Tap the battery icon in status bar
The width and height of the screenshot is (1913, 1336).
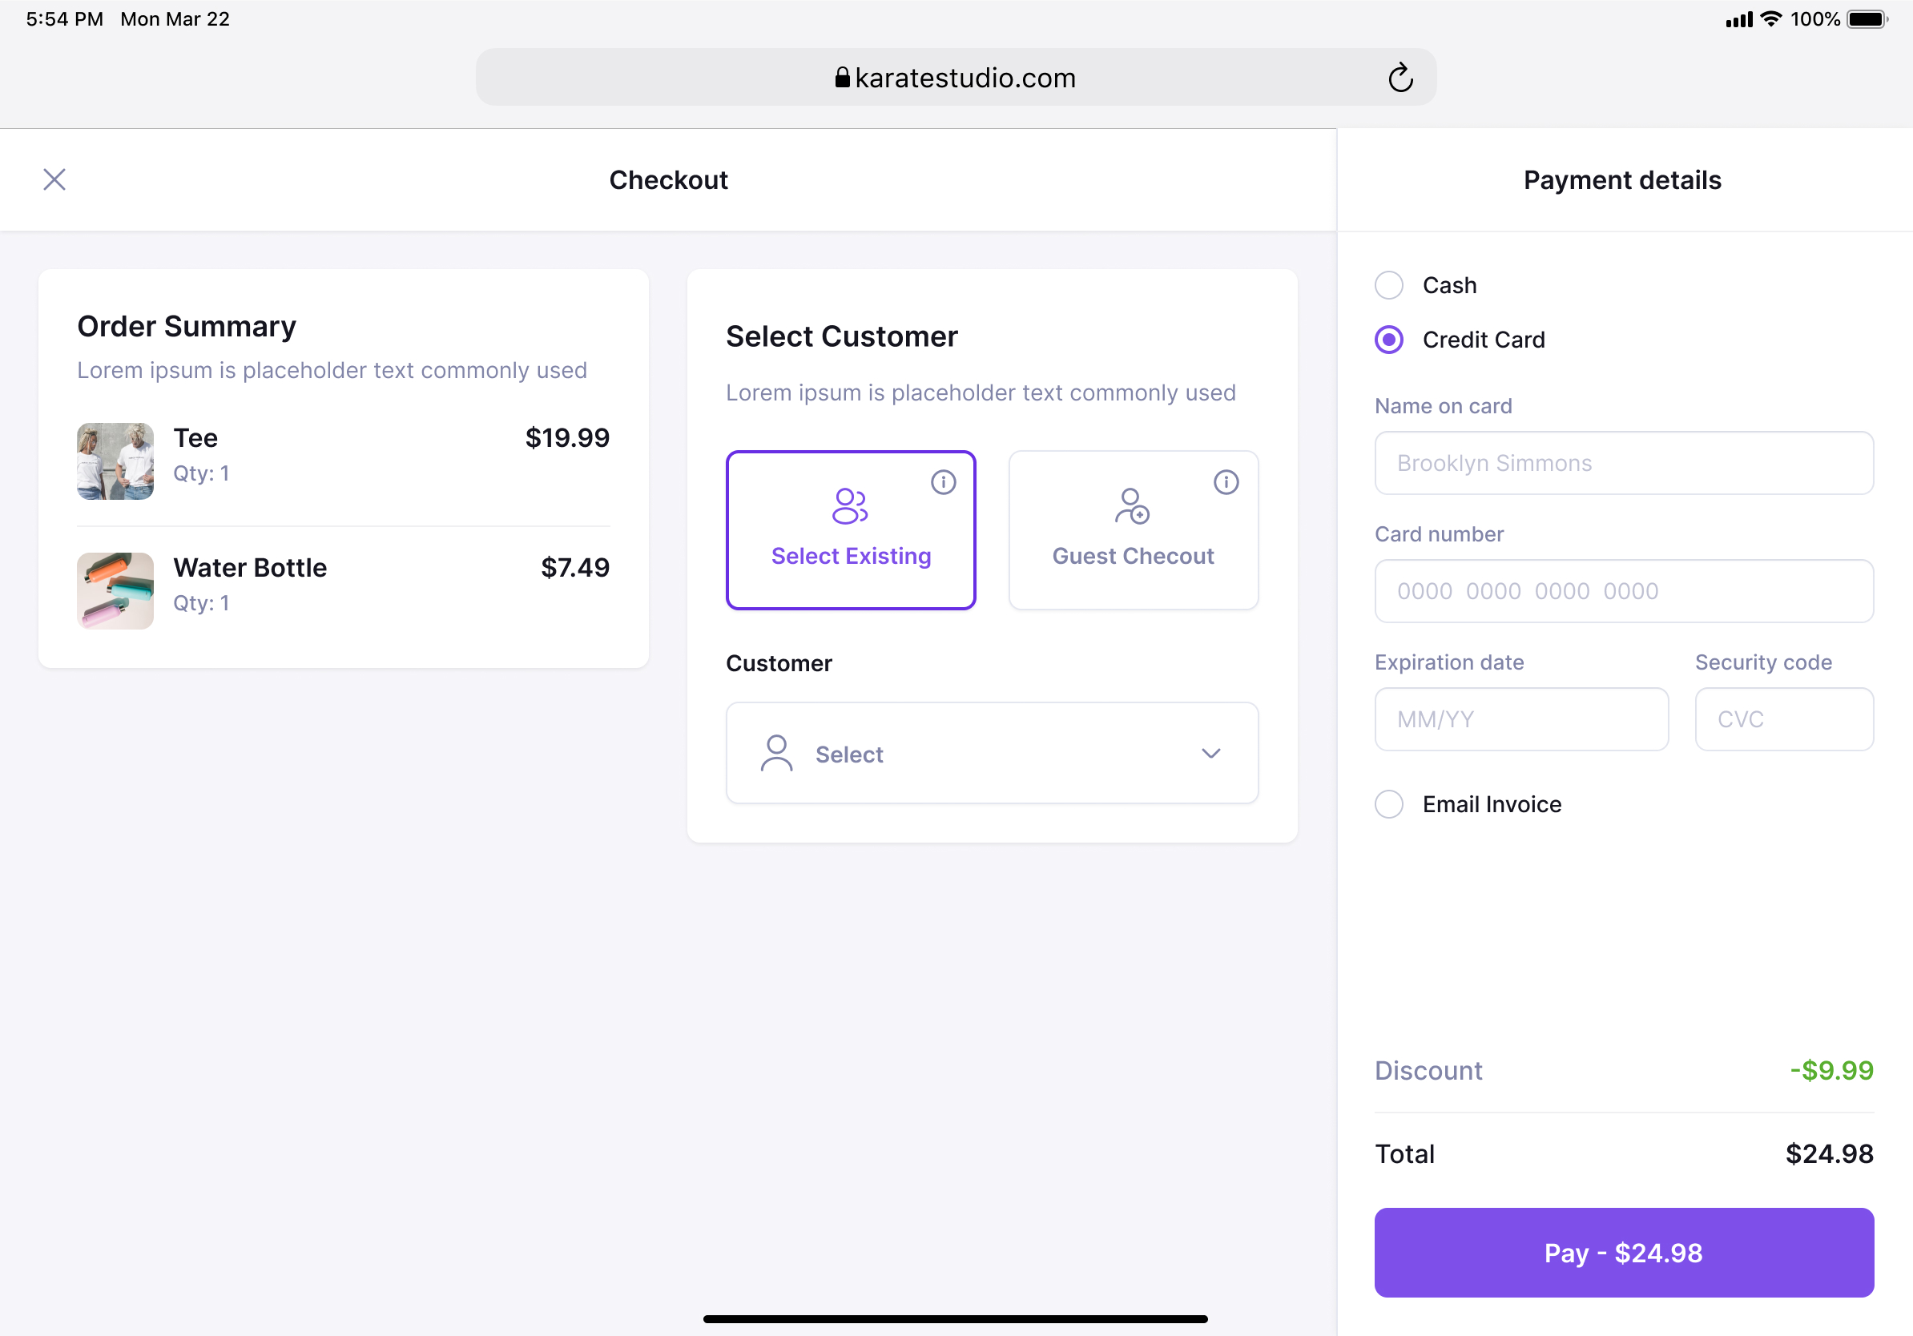pos(1867,19)
